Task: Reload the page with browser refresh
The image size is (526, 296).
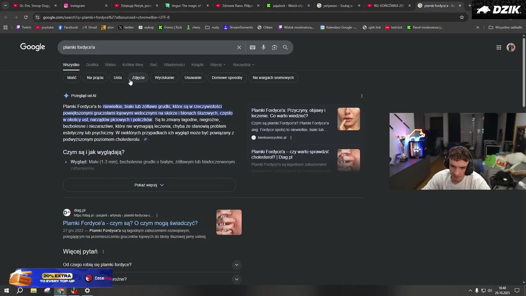Action: point(25,17)
